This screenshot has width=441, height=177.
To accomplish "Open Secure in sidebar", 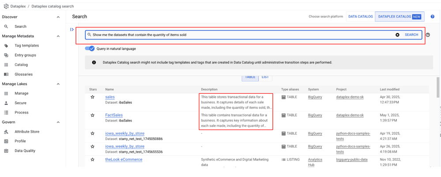I will 21,103.
